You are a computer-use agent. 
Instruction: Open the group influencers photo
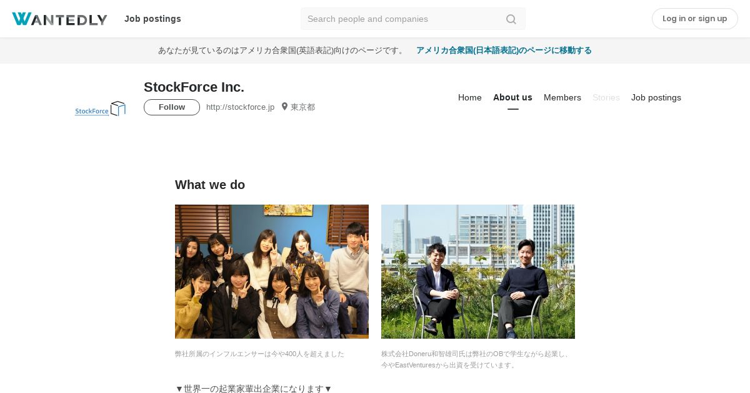click(x=272, y=271)
